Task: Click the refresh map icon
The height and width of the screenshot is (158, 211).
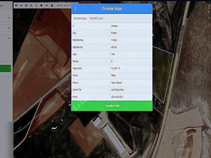Action: click(x=26, y=5)
